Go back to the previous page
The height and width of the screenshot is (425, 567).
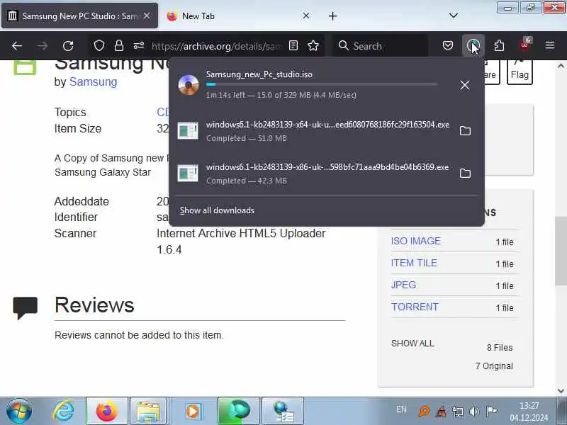[16, 46]
